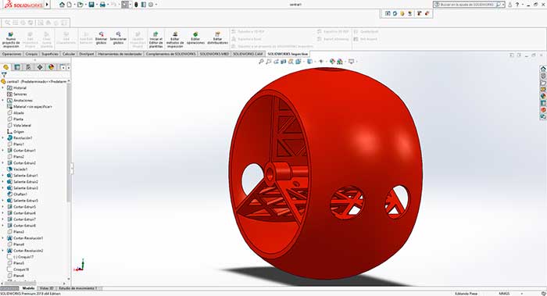This screenshot has width=547, height=296.
Task: Open the DisplayManager color ball tab
Action: click(x=52, y=67)
